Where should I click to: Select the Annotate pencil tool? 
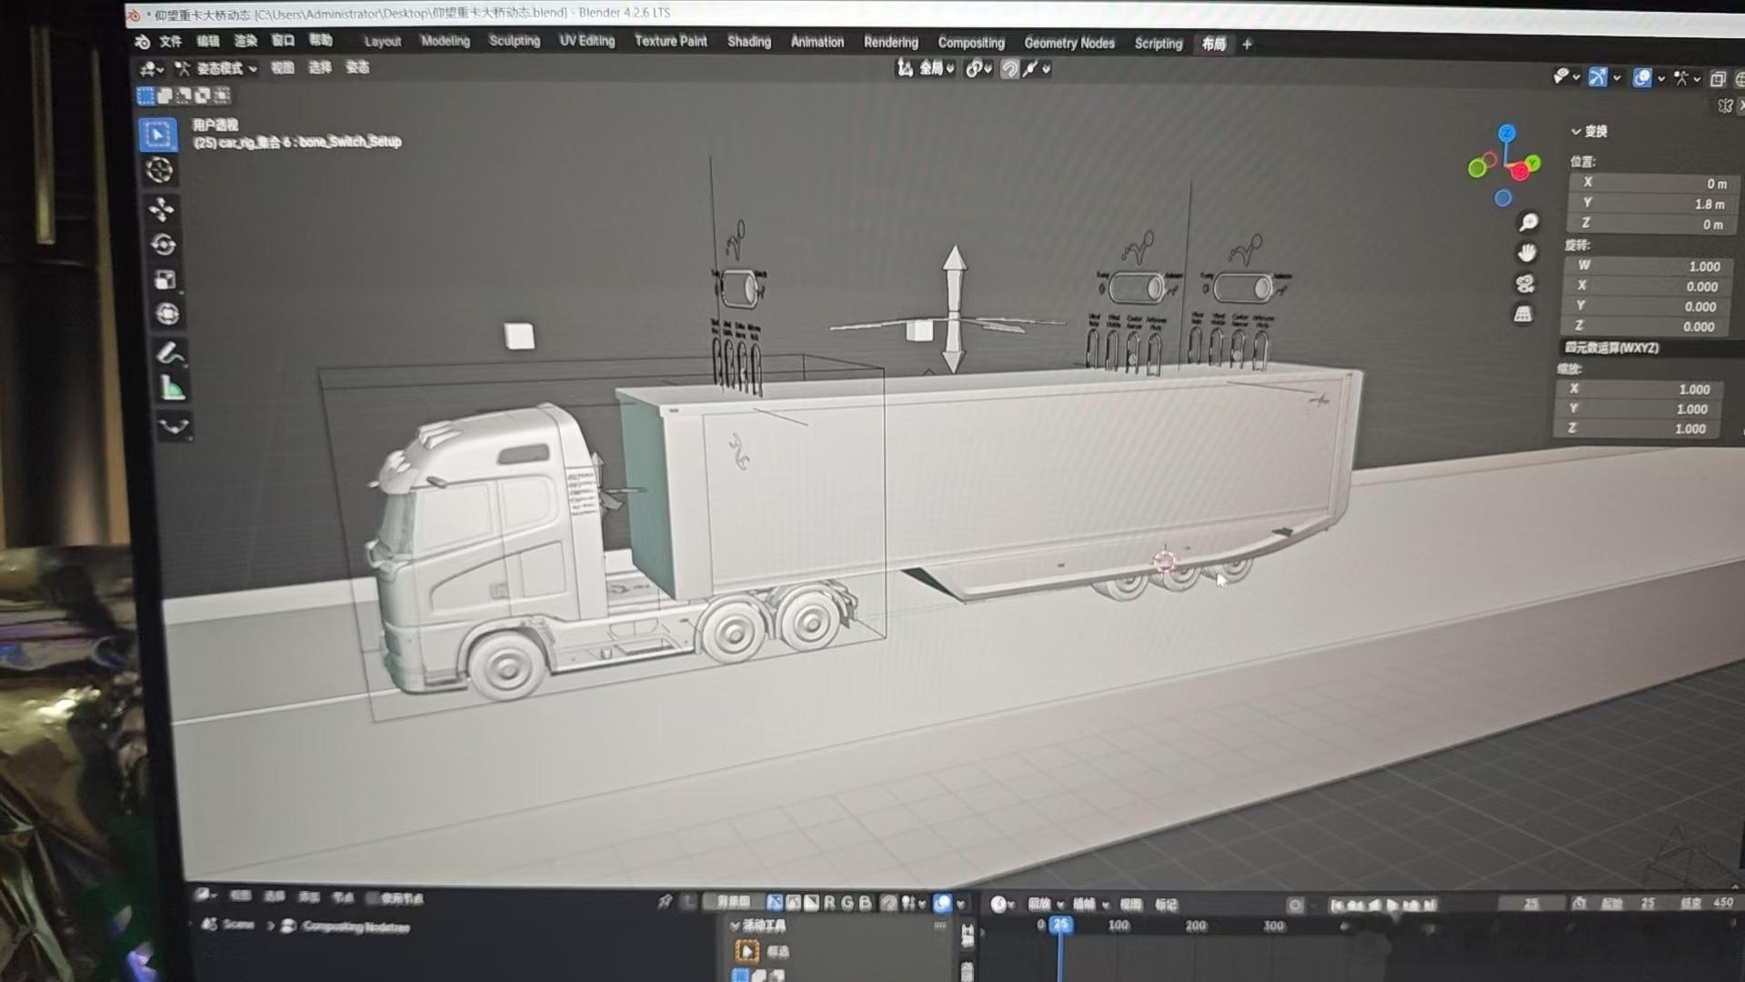point(169,353)
